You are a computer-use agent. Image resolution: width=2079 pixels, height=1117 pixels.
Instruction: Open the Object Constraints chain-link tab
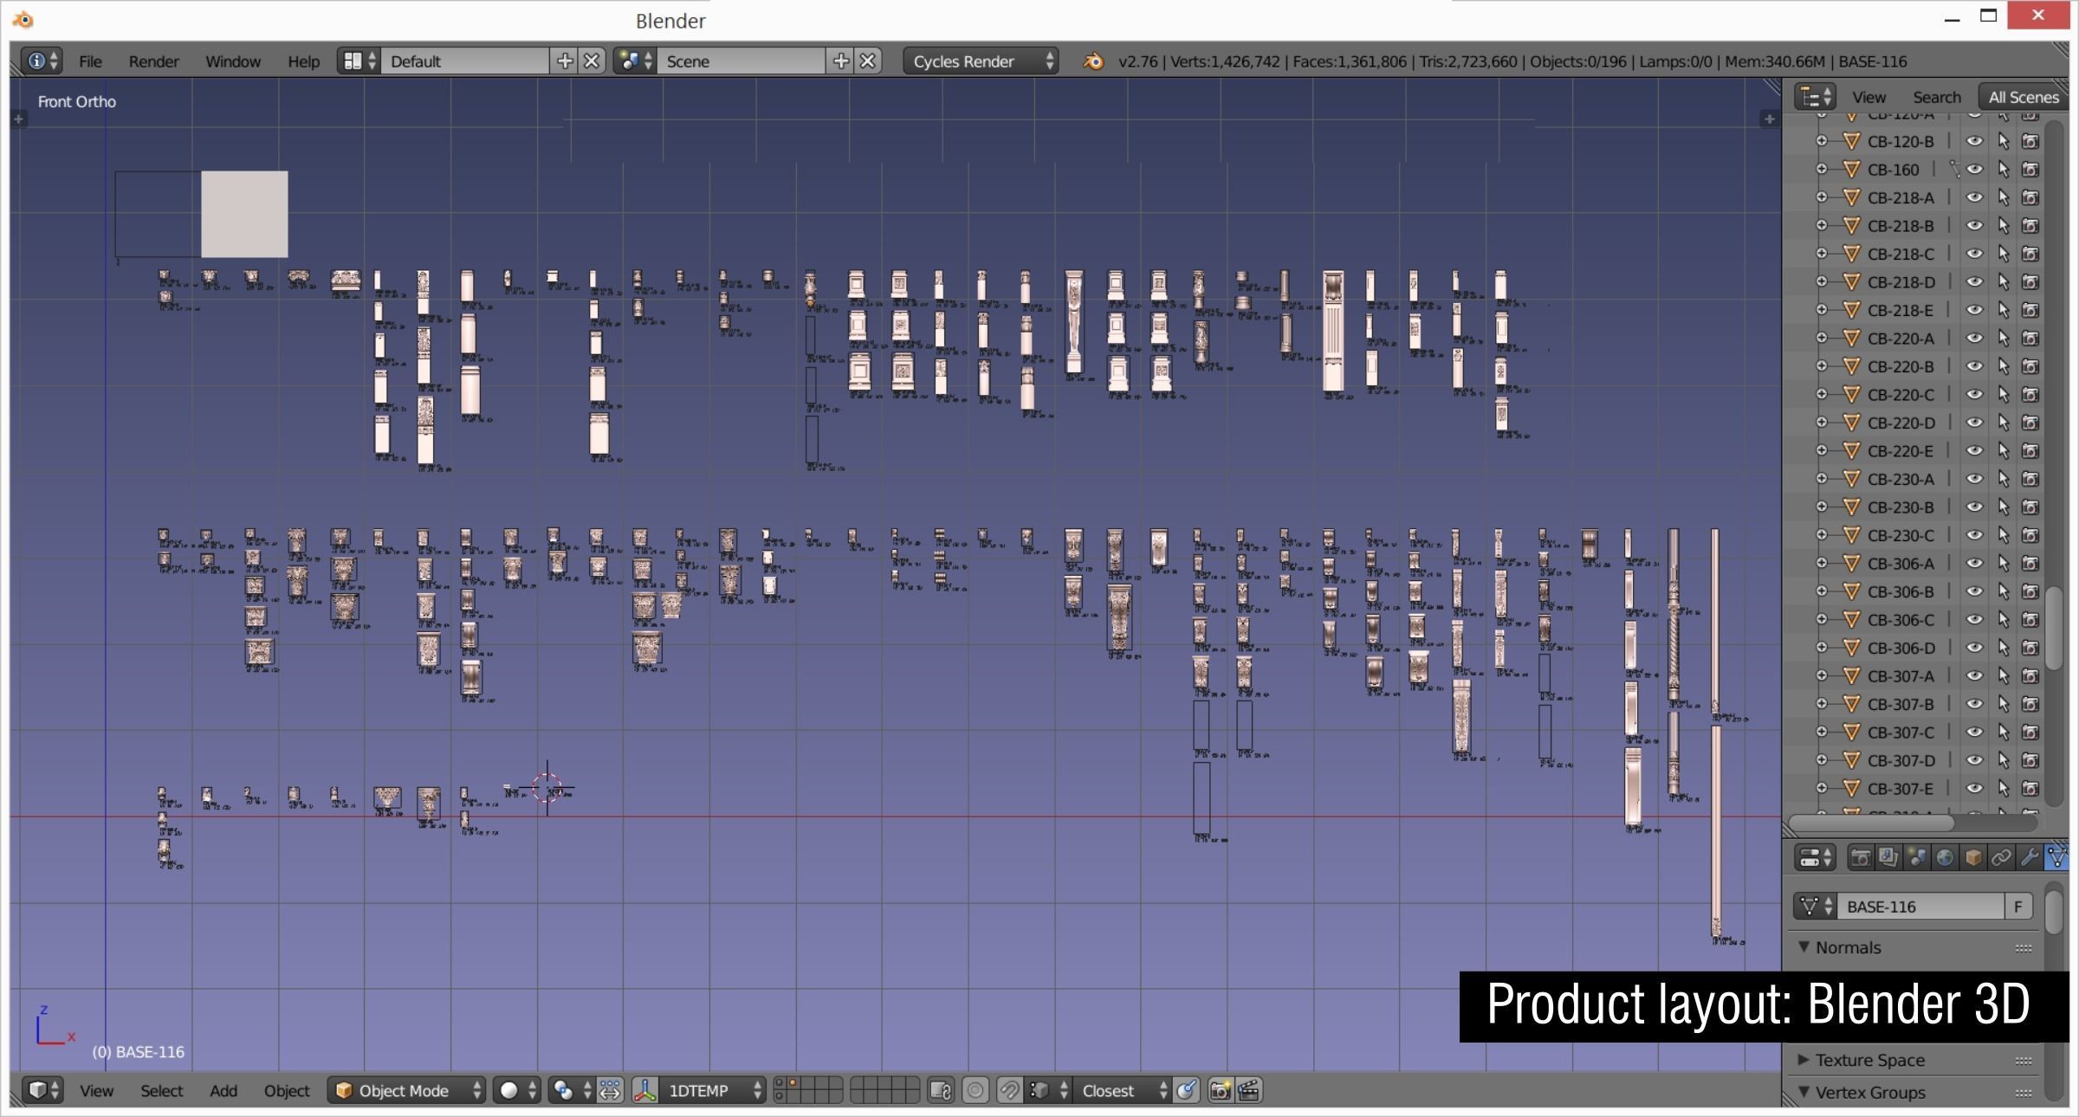[2001, 857]
